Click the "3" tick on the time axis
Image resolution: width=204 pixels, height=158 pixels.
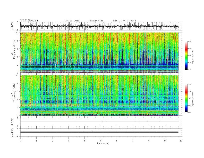pyautogui.click(x=69, y=141)
